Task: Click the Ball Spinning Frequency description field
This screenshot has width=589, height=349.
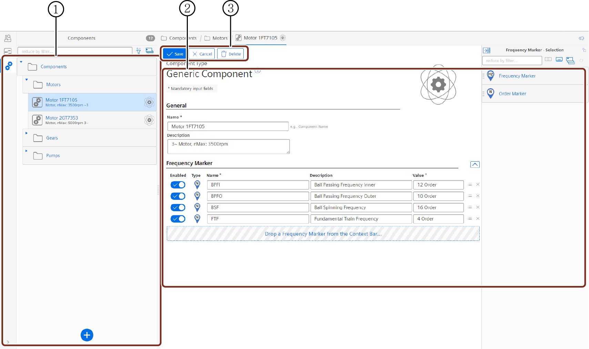Action: [x=361, y=208]
